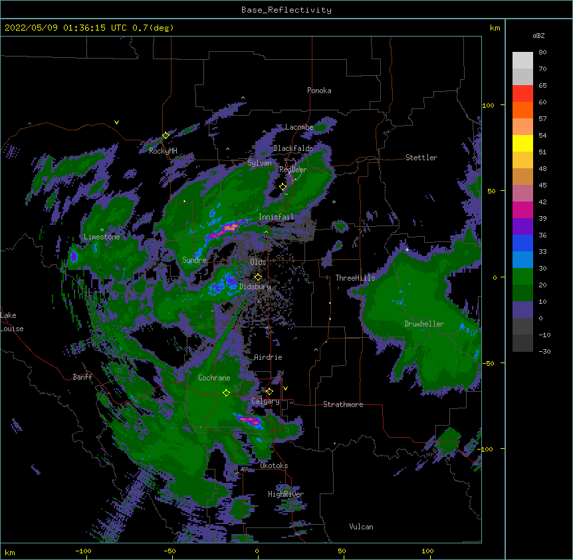Click the ThreeHills label

pyautogui.click(x=355, y=278)
